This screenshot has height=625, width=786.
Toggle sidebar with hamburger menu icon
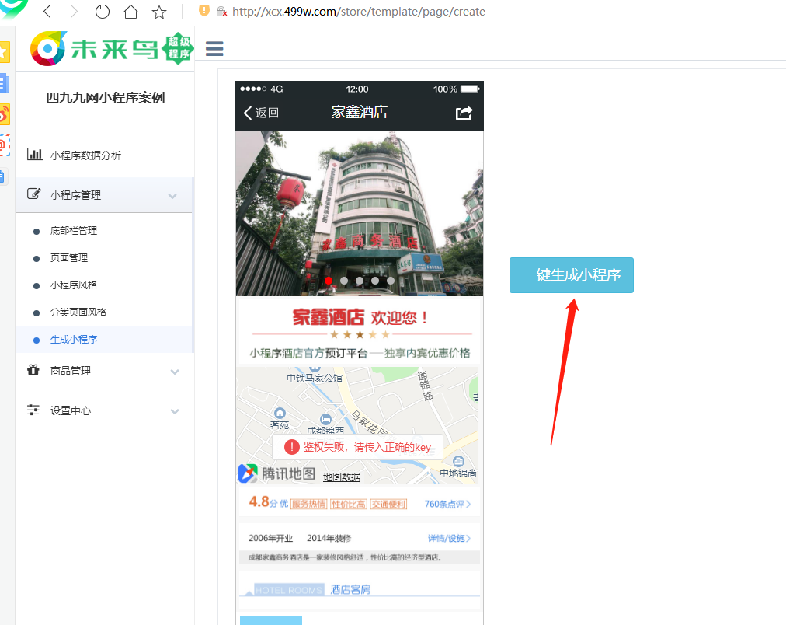[214, 49]
